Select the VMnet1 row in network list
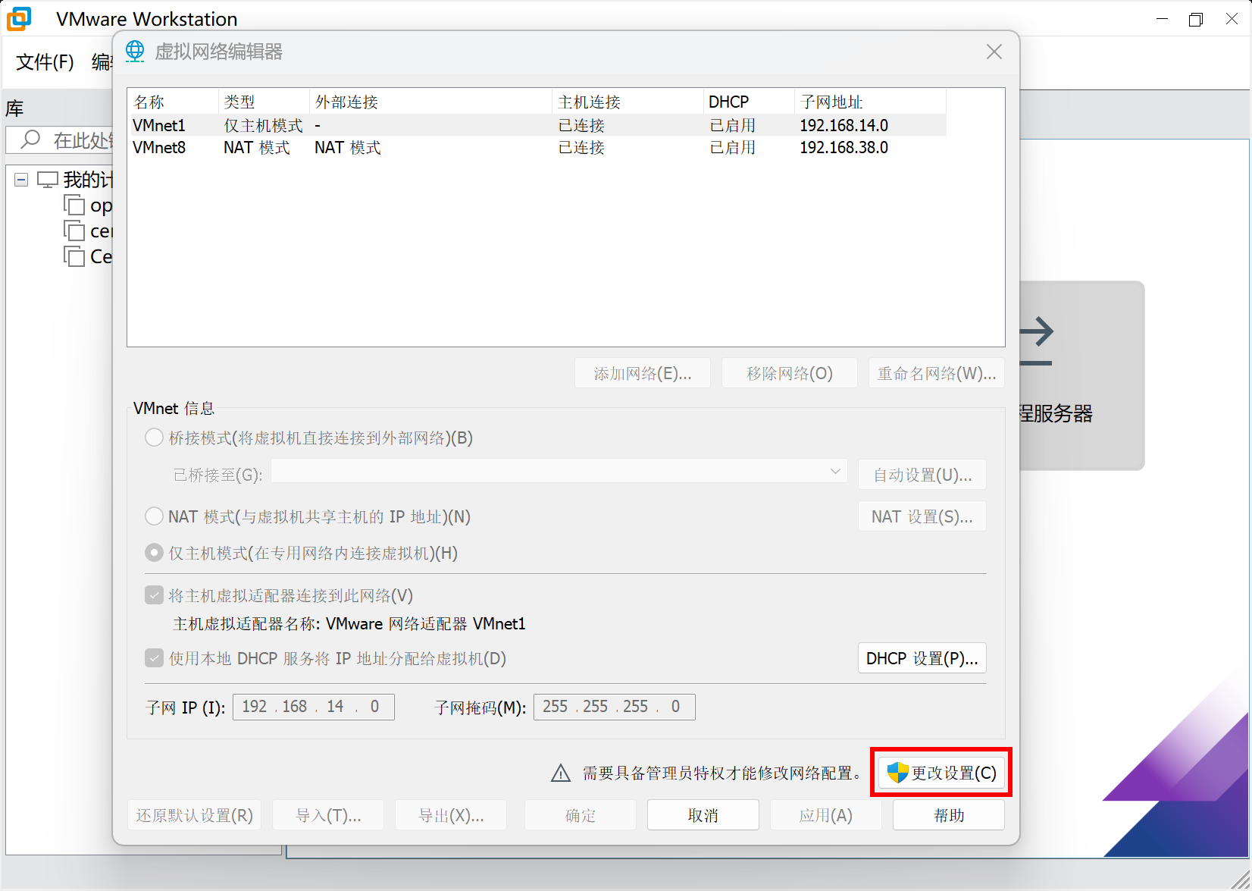1252x891 pixels. (x=537, y=125)
